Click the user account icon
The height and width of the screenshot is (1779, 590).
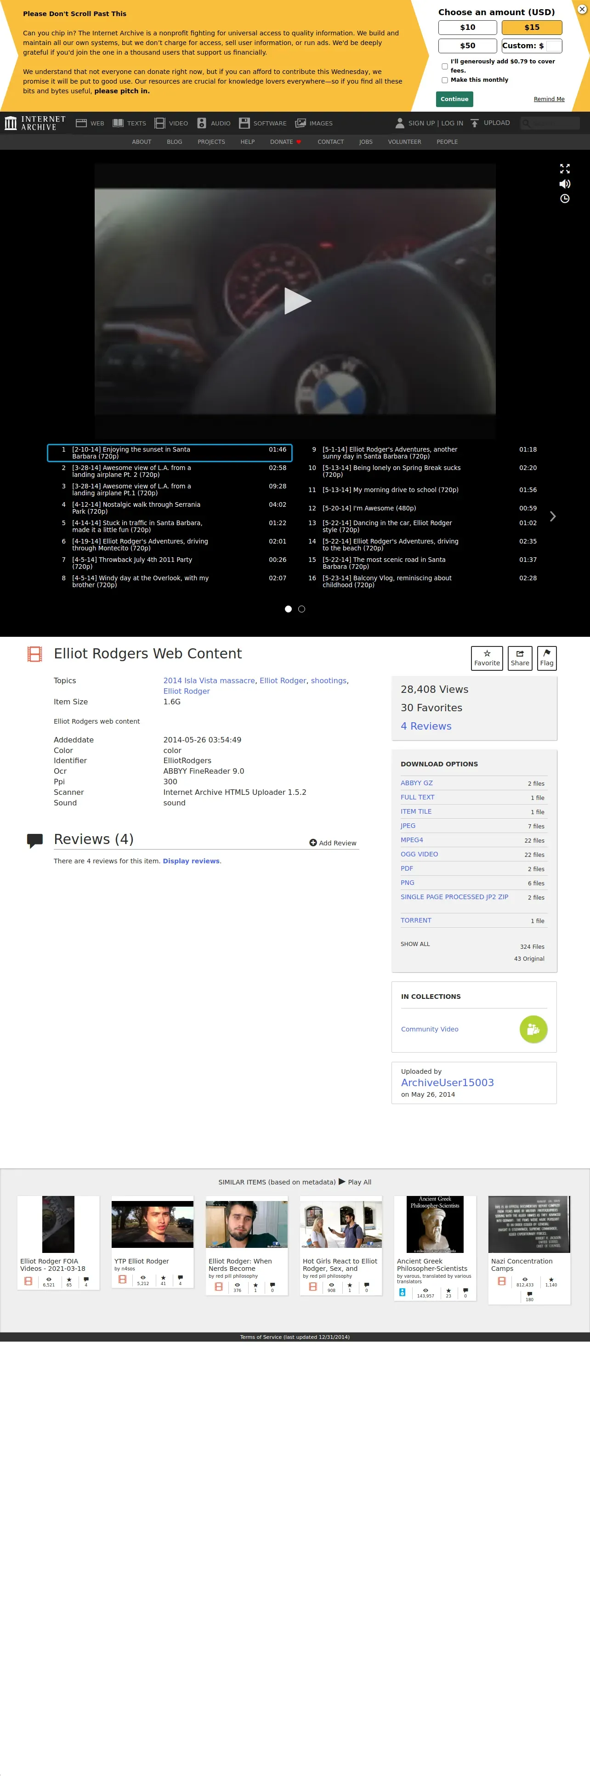click(399, 123)
